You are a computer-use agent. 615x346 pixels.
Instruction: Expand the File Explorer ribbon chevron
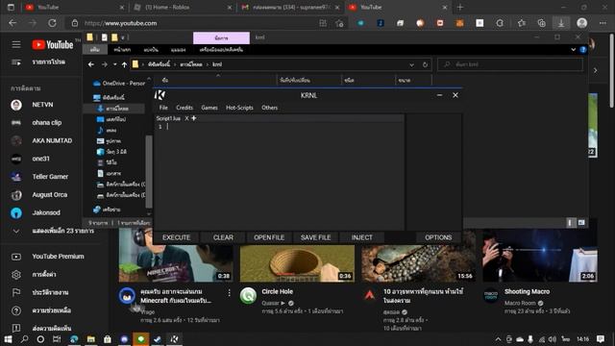tap(573, 49)
